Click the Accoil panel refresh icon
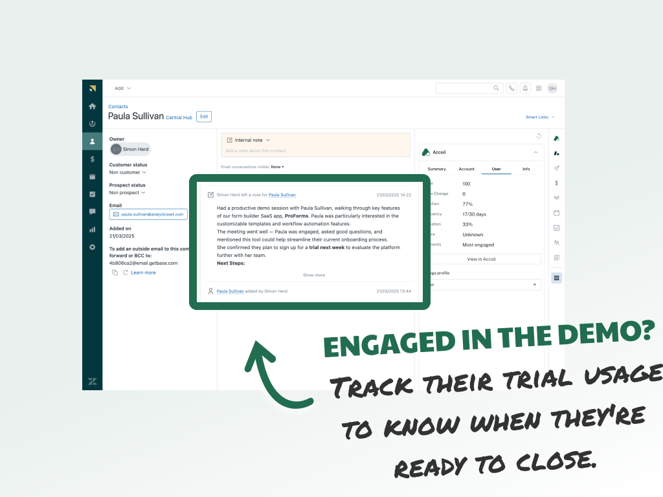 [x=539, y=136]
